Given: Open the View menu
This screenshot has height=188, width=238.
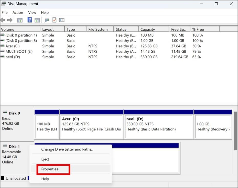Looking at the screenshot, I should tap(32, 13).
